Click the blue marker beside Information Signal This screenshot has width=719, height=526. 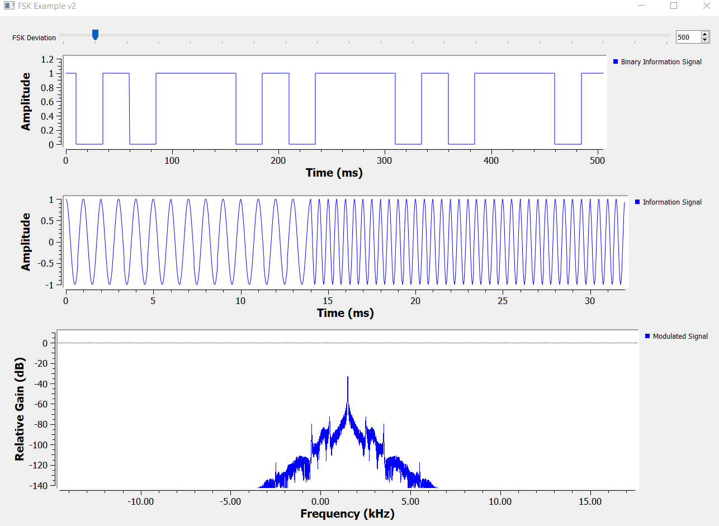tap(638, 202)
